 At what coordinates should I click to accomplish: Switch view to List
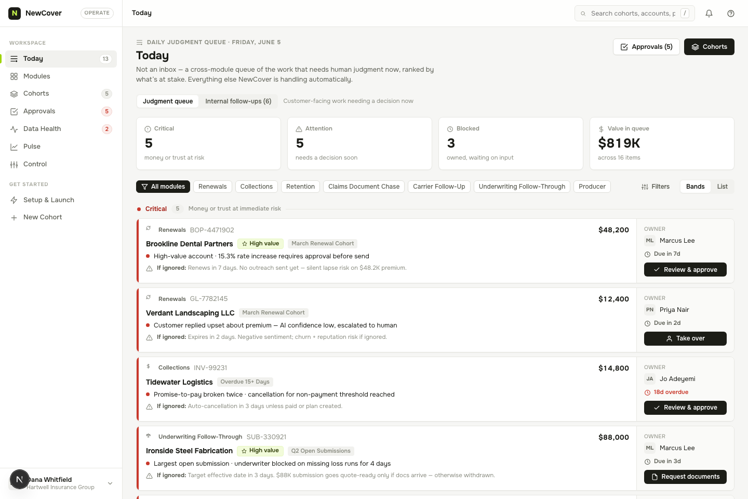click(722, 187)
